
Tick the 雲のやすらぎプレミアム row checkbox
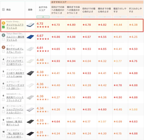tap(3, 51)
